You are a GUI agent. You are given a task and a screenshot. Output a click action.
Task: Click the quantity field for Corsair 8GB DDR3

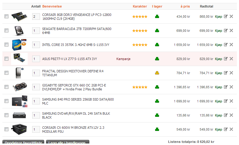click(36, 17)
